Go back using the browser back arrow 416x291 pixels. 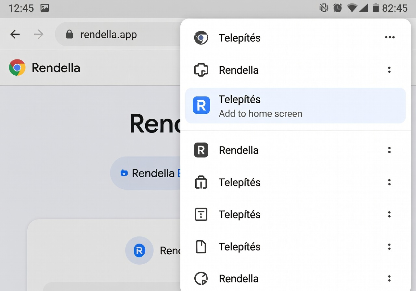point(15,34)
